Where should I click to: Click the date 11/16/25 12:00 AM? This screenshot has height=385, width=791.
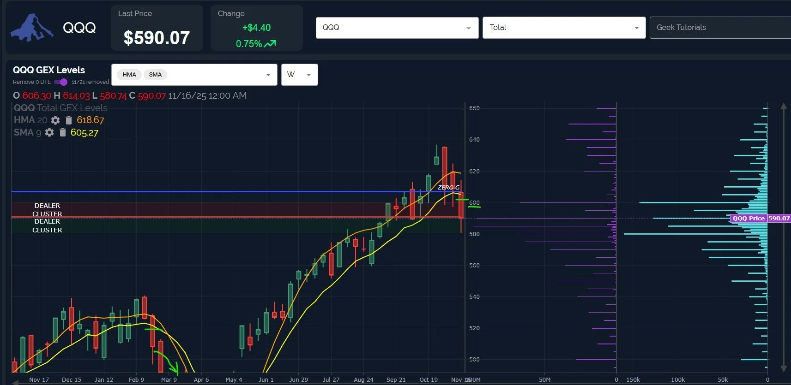coord(207,95)
